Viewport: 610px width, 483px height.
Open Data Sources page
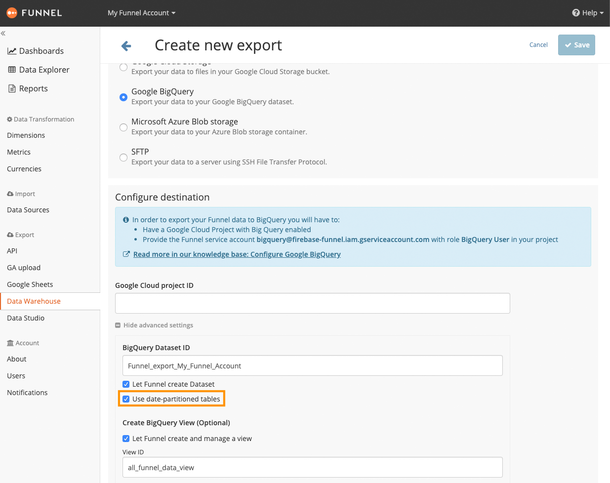click(28, 210)
